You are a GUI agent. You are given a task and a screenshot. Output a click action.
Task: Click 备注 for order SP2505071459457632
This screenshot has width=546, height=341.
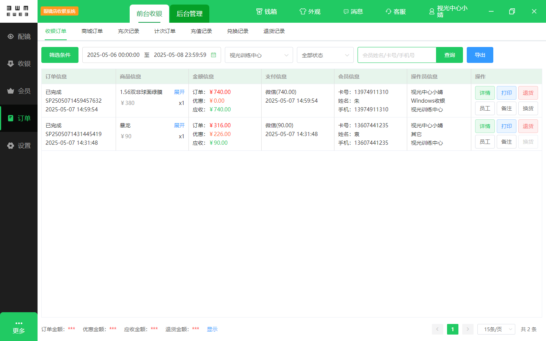tap(507, 108)
